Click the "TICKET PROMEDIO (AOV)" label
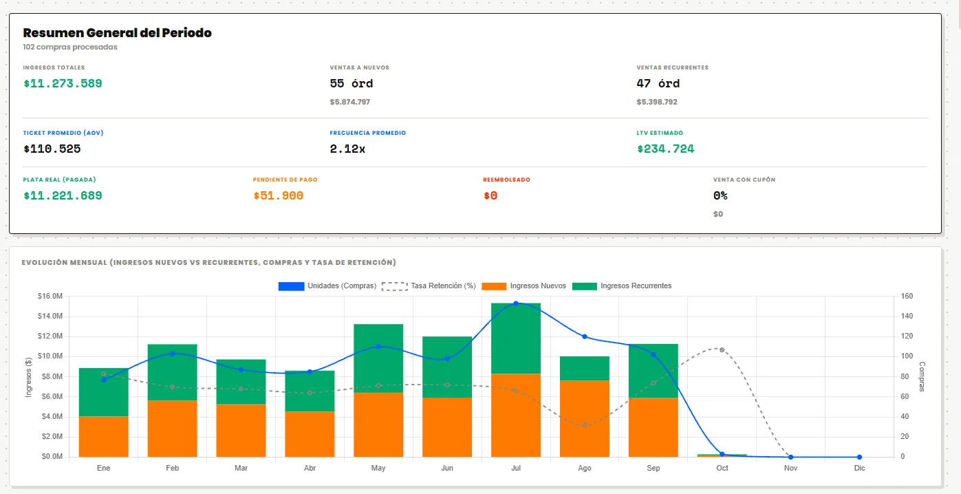This screenshot has width=961, height=494. pos(63,133)
